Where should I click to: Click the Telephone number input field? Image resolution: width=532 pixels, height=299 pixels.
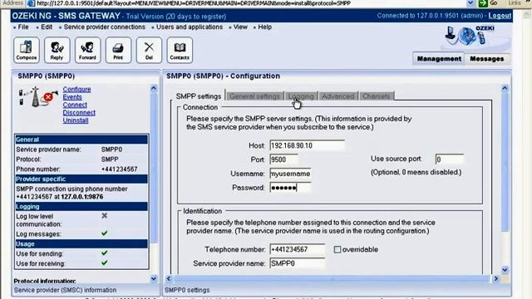pyautogui.click(x=298, y=249)
